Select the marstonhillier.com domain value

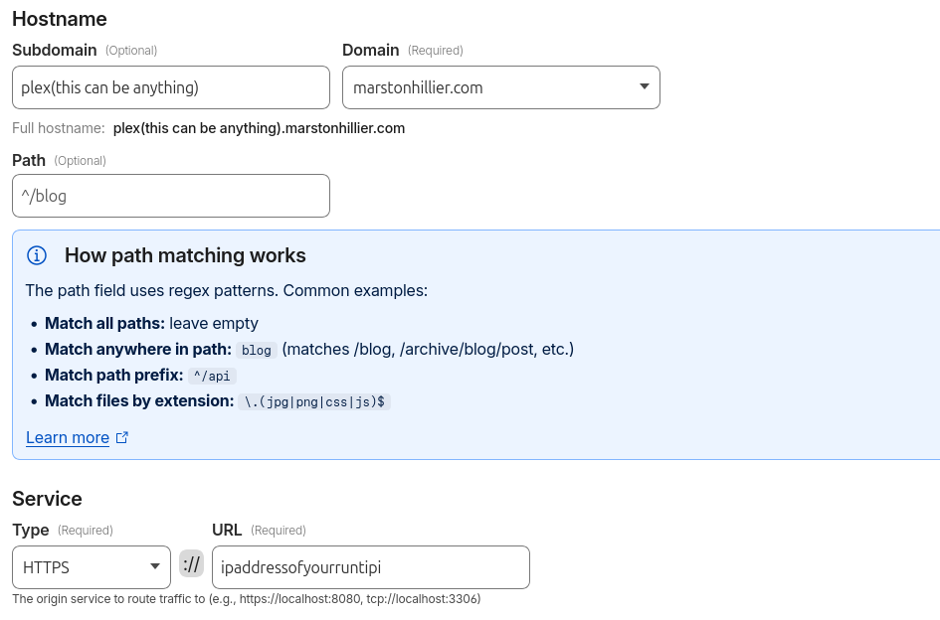tap(418, 87)
